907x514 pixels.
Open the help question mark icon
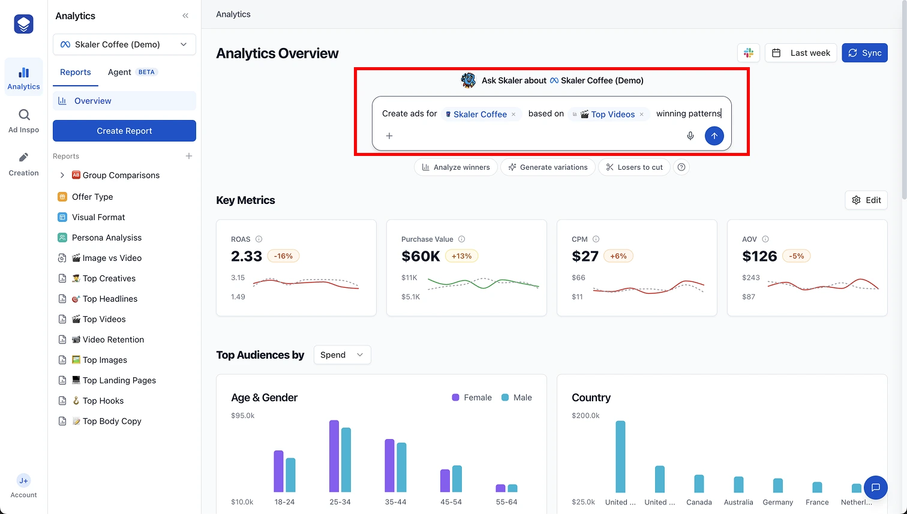(x=681, y=167)
